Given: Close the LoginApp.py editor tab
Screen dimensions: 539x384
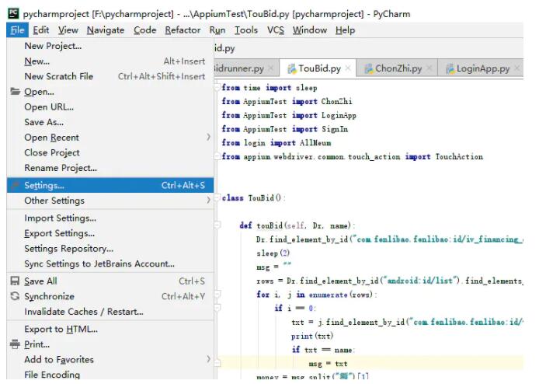Looking at the screenshot, I should click(x=516, y=68).
